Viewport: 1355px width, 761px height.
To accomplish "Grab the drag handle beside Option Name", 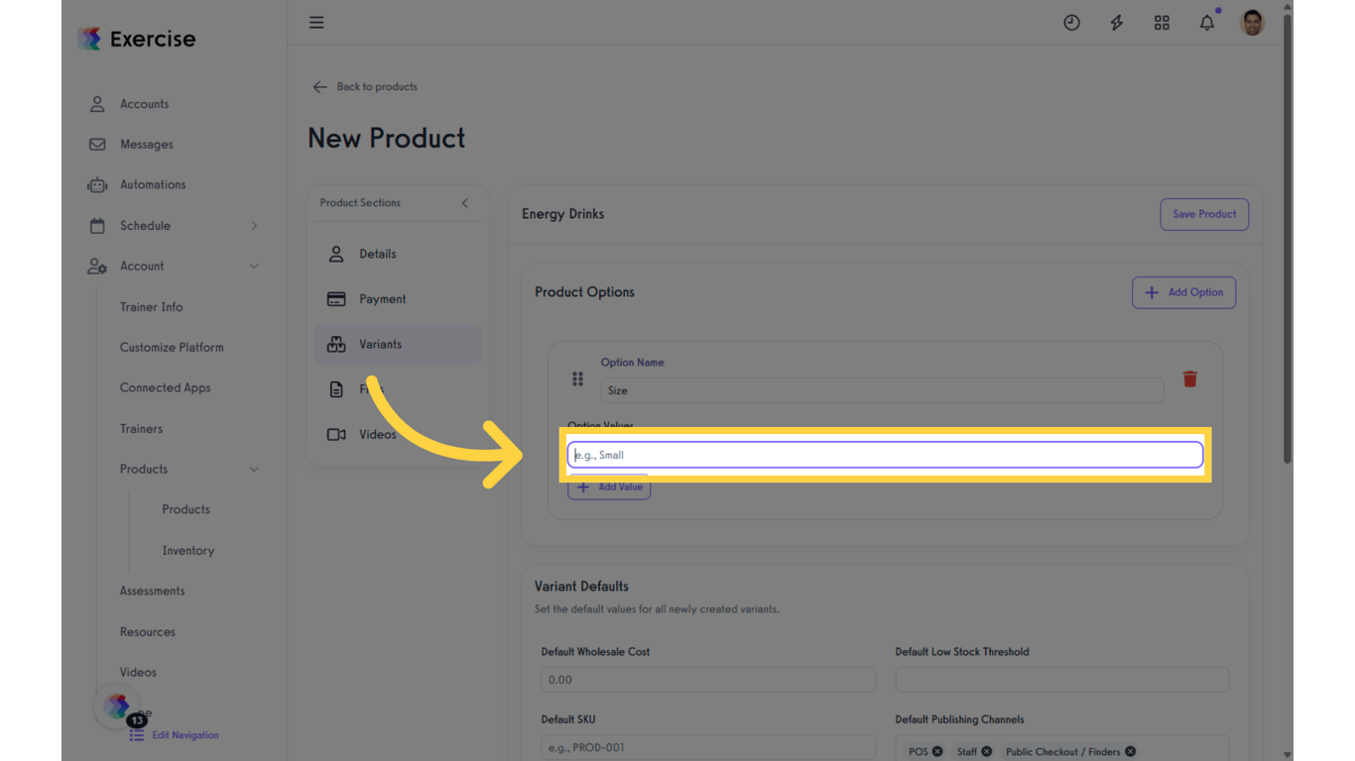I will coord(577,379).
